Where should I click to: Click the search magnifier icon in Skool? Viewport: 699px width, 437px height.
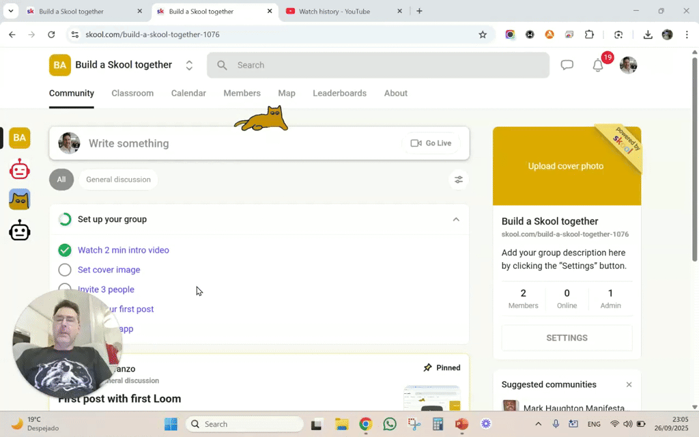(222, 65)
